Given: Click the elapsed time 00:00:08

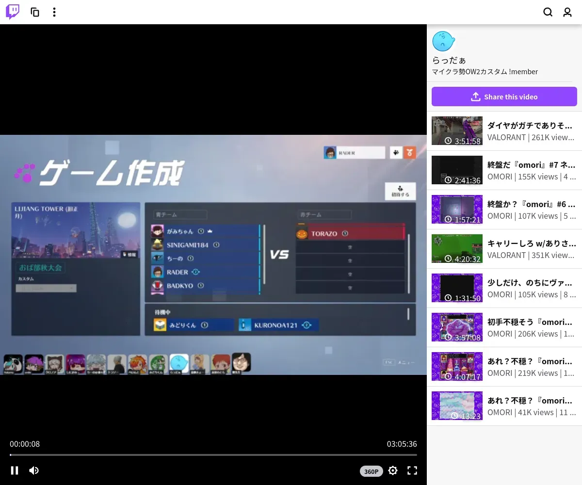Looking at the screenshot, I should pyautogui.click(x=25, y=444).
